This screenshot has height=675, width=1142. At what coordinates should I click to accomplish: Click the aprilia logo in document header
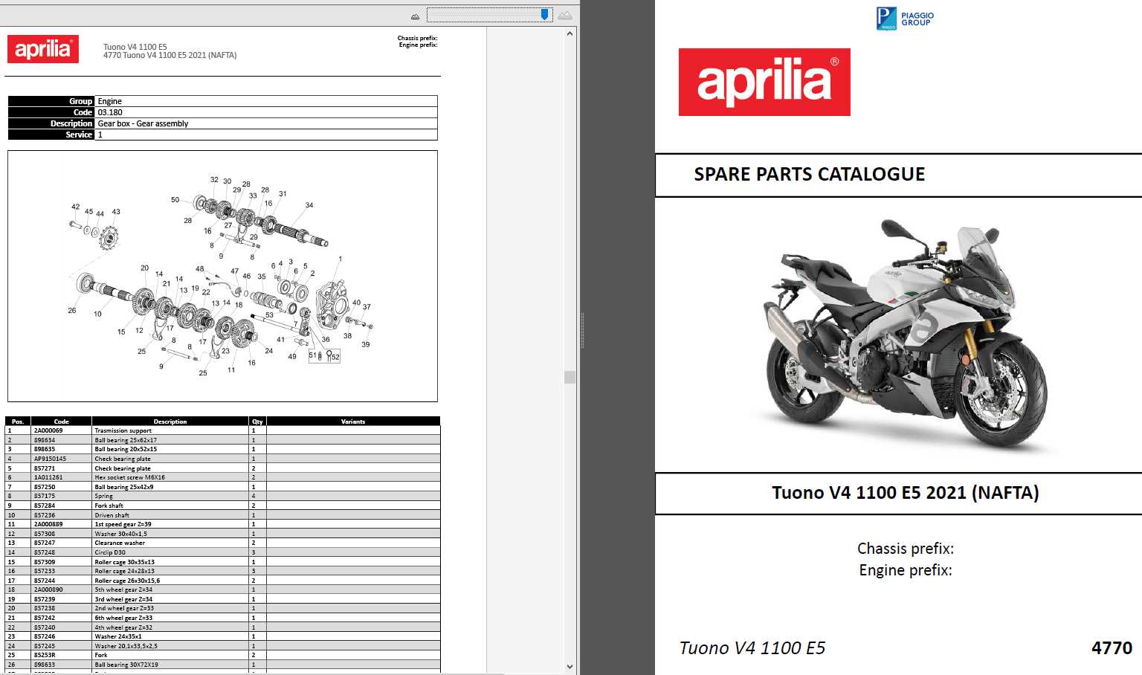tap(43, 49)
